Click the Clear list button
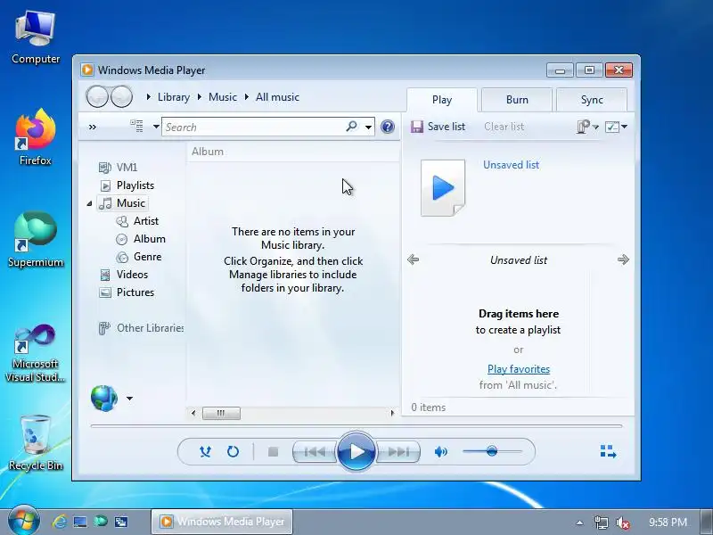This screenshot has height=535, width=713. 504,127
